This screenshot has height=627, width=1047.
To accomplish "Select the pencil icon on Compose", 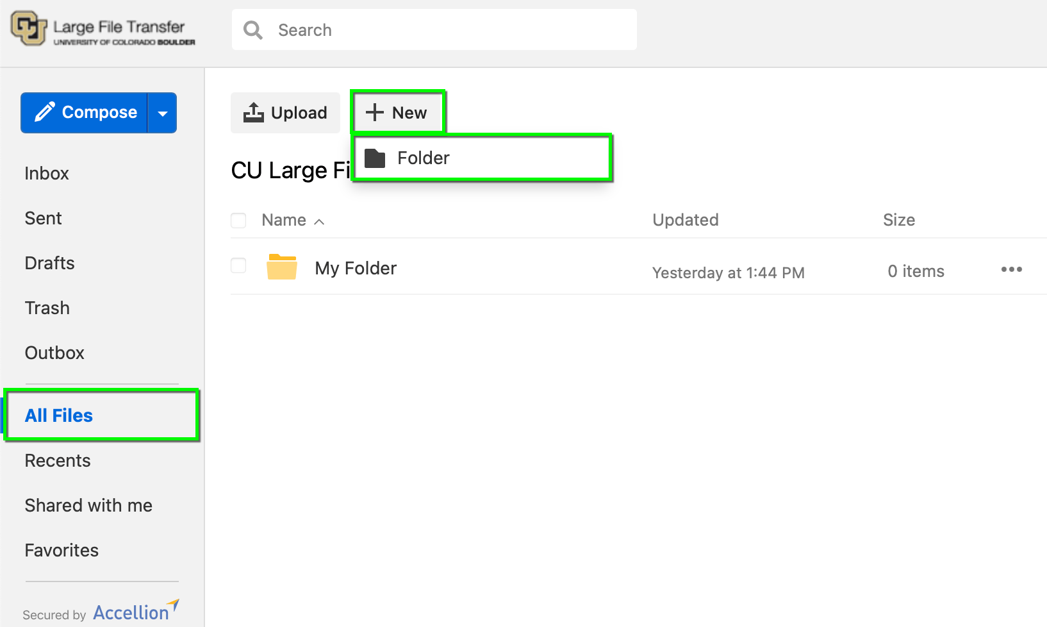I will (43, 112).
